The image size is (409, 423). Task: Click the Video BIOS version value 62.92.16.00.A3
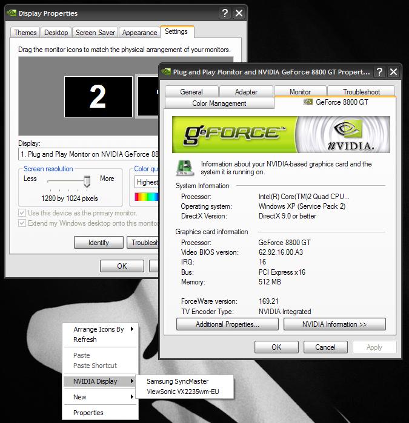281,252
